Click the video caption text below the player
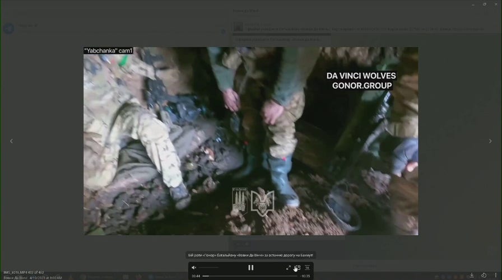 (250, 255)
